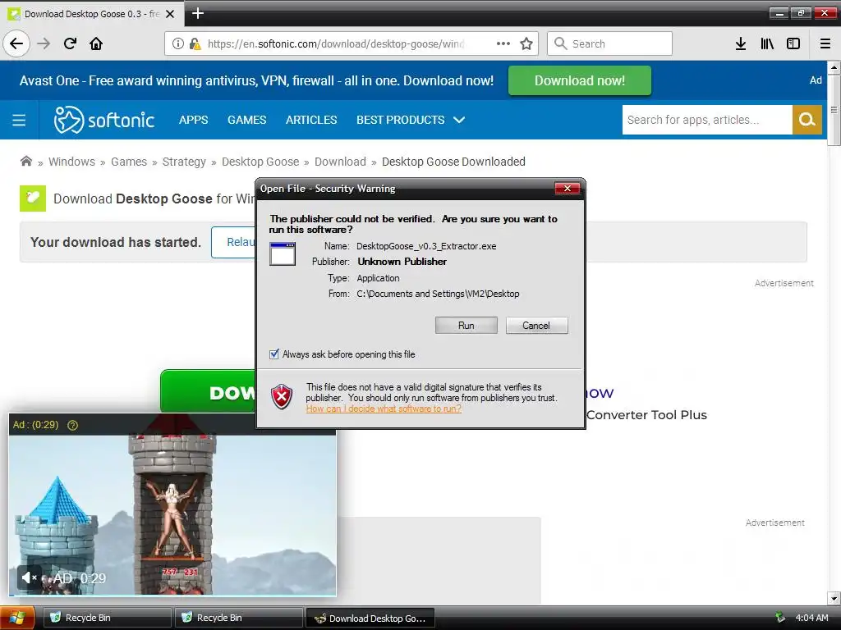Open the Apps menu on Softonic
Screen dimensions: 841x630
point(193,120)
